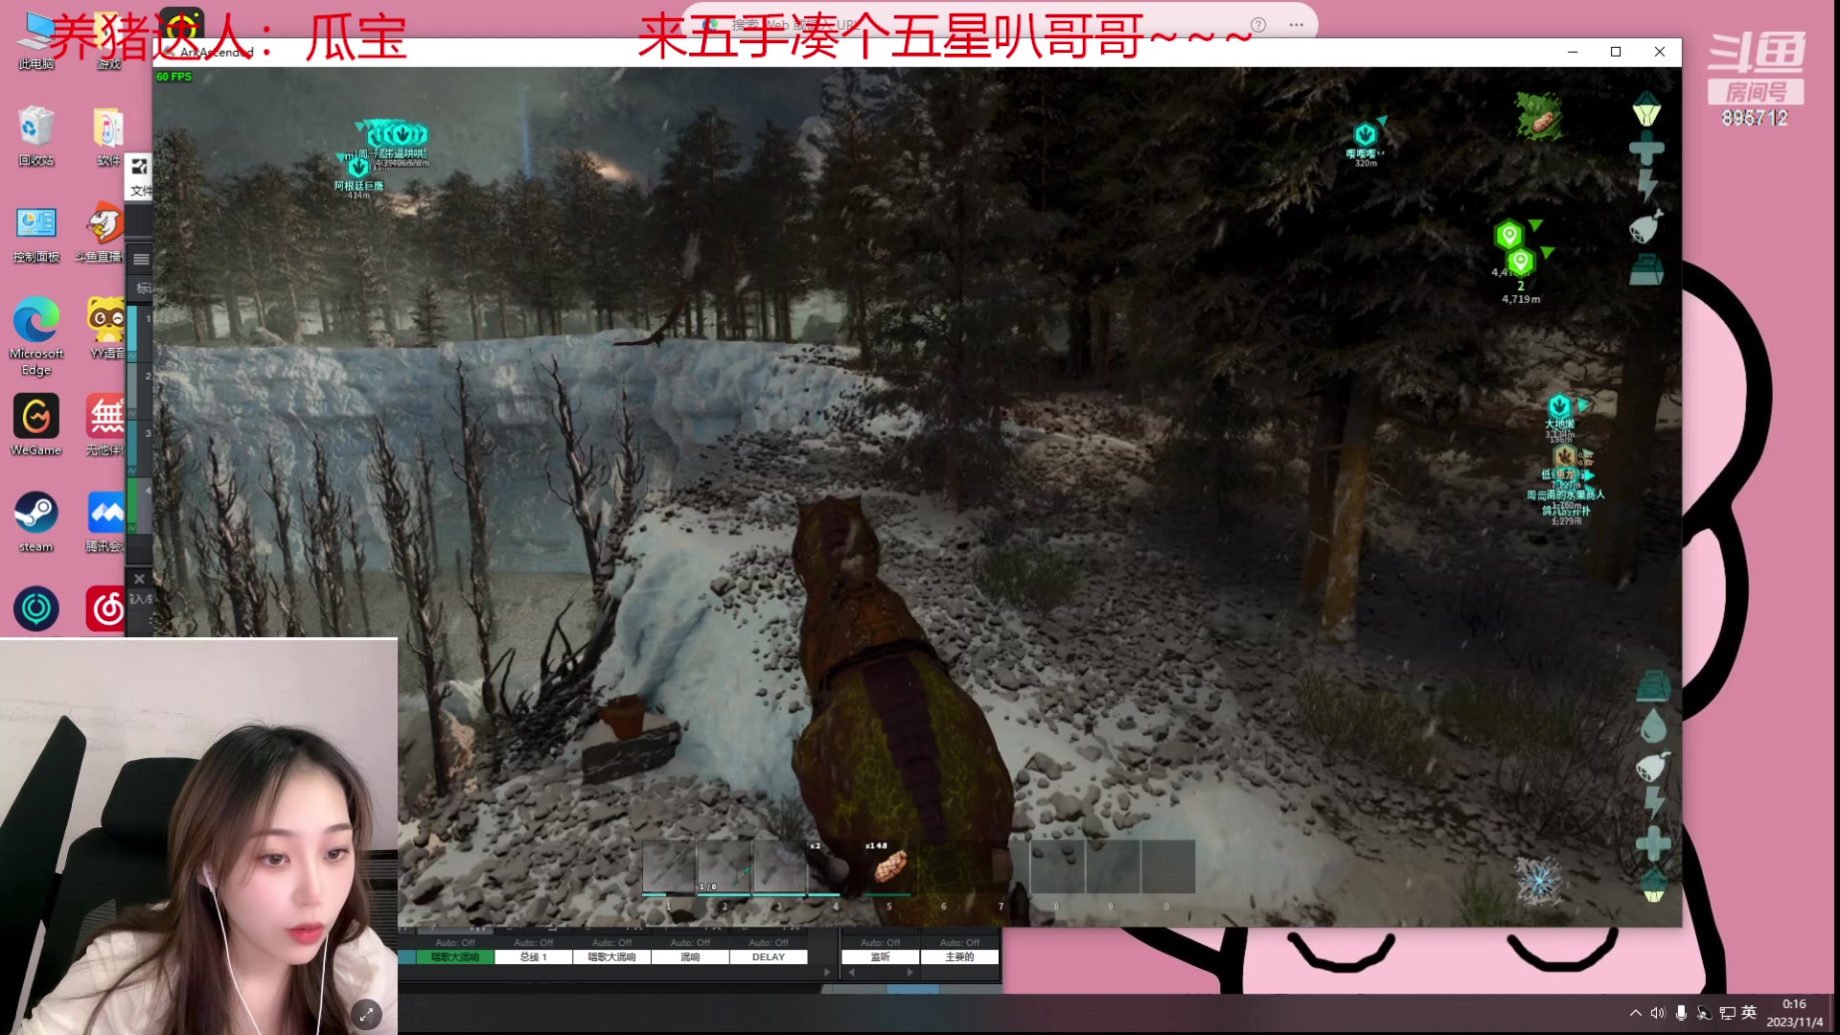Open the Control Panel (控制面板) shortcut
This screenshot has width=1840, height=1035.
click(36, 224)
